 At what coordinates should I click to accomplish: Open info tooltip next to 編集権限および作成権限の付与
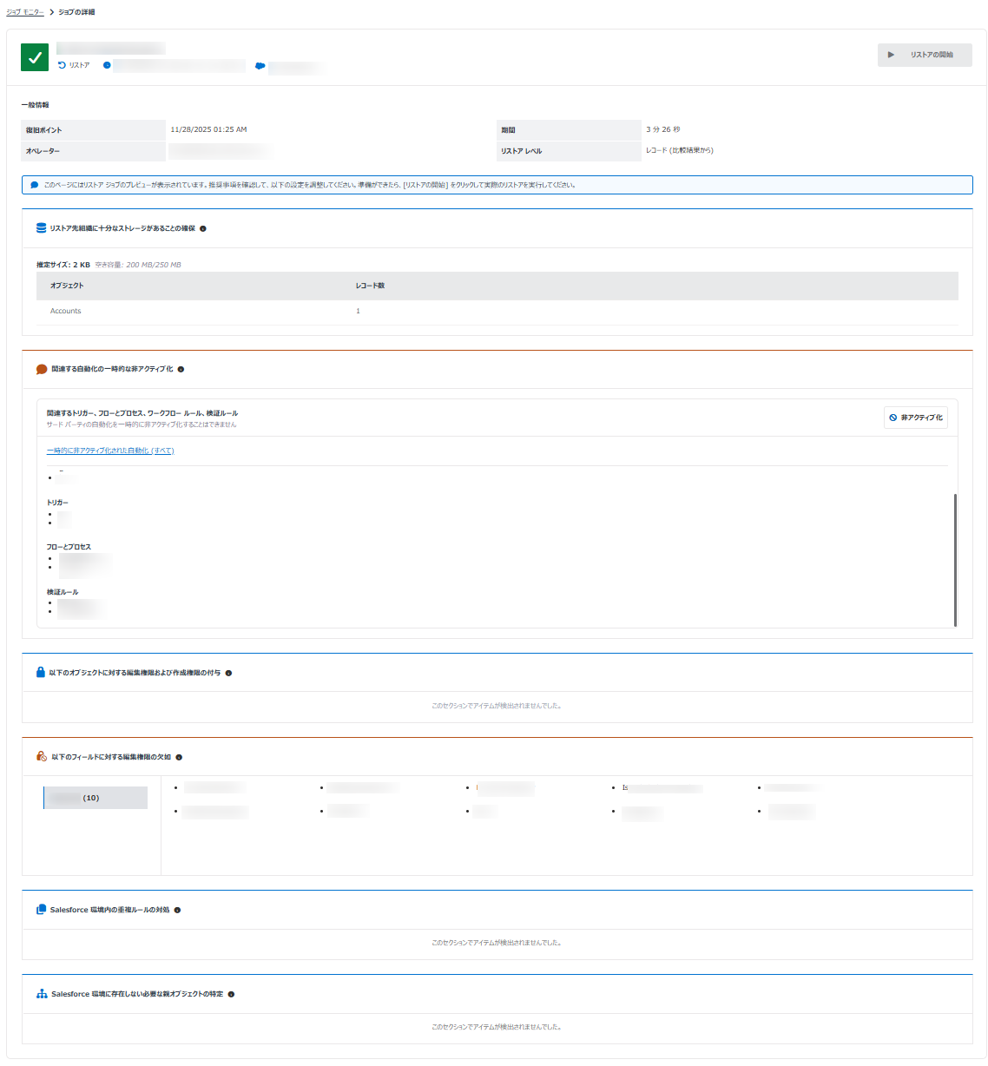228,674
